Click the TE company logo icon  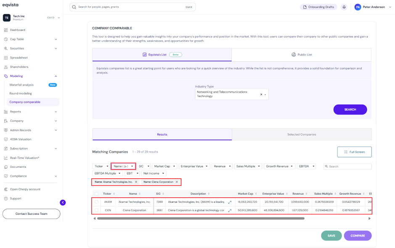point(7,18)
